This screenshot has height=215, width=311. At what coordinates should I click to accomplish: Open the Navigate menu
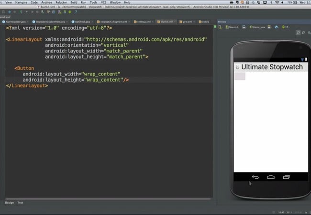pyautogui.click(x=21, y=2)
